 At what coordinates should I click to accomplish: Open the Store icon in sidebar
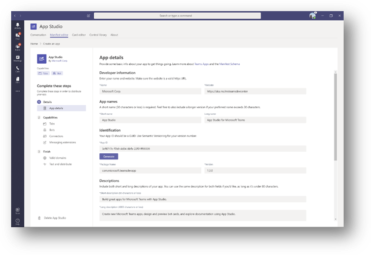pyautogui.click(x=18, y=210)
